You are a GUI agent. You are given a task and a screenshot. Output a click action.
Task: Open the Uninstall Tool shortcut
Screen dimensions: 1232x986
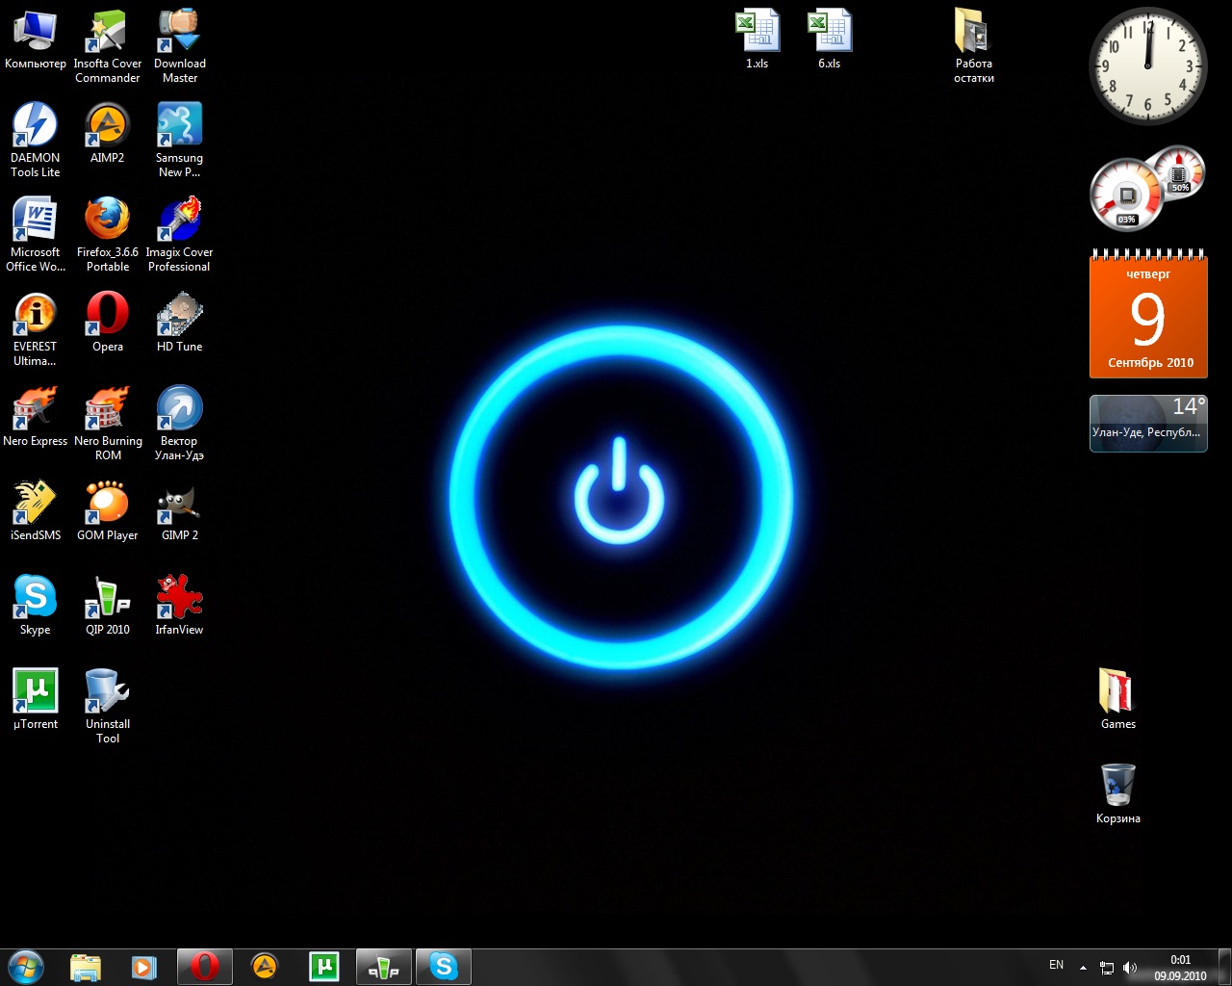tap(107, 691)
